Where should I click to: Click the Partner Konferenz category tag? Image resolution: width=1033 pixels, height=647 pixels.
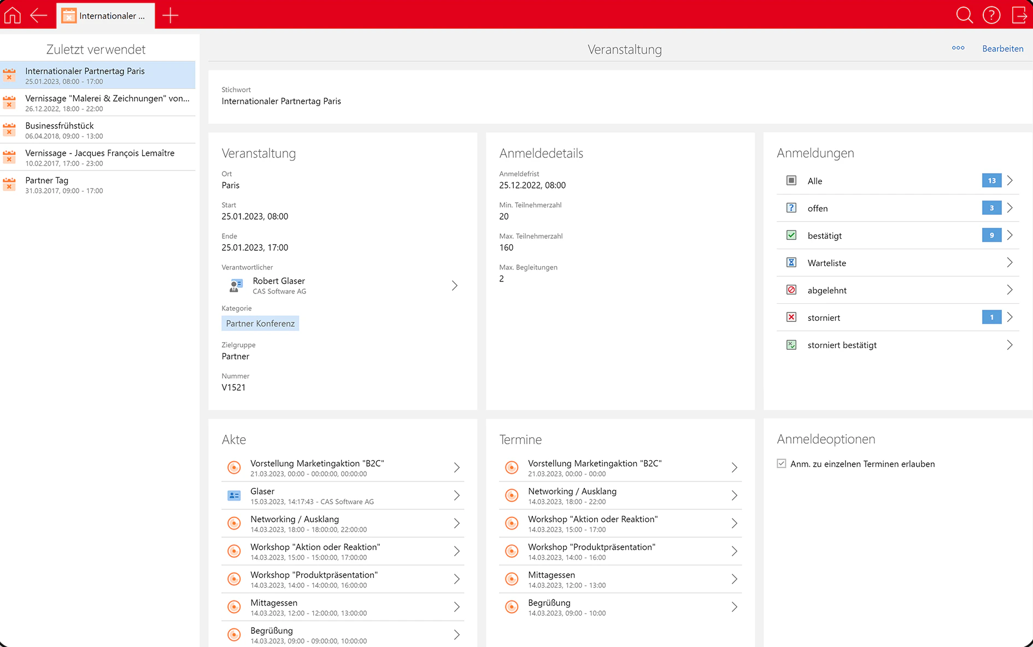[x=260, y=323]
